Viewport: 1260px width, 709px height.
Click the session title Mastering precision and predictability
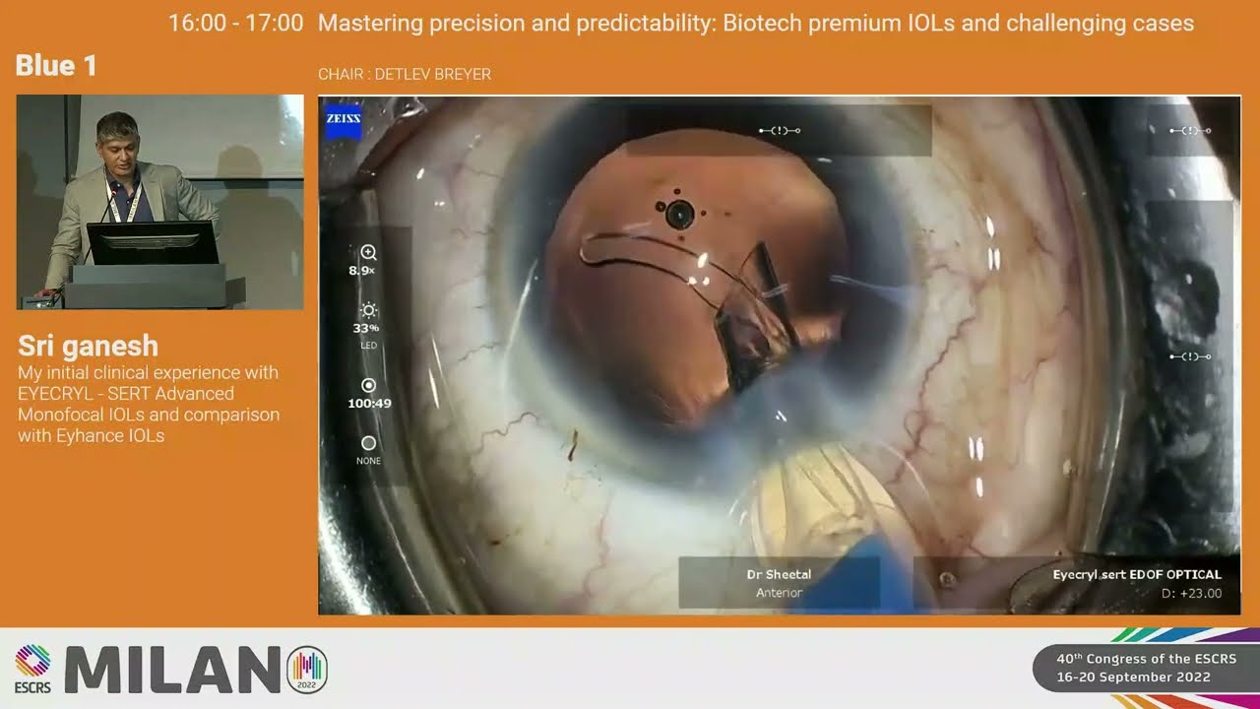coord(756,24)
